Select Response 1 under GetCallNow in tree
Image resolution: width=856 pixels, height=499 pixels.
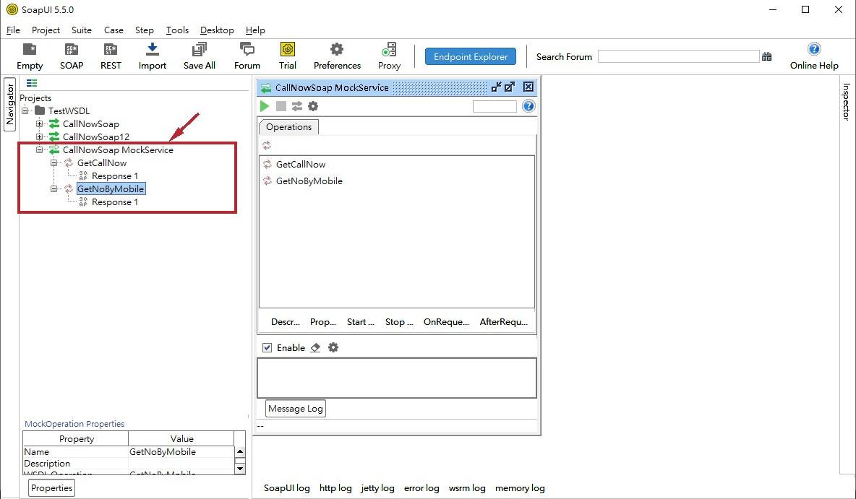[115, 176]
